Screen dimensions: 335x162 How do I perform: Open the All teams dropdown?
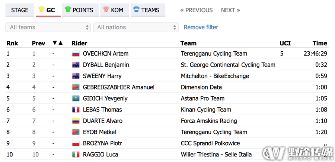pos(48,27)
